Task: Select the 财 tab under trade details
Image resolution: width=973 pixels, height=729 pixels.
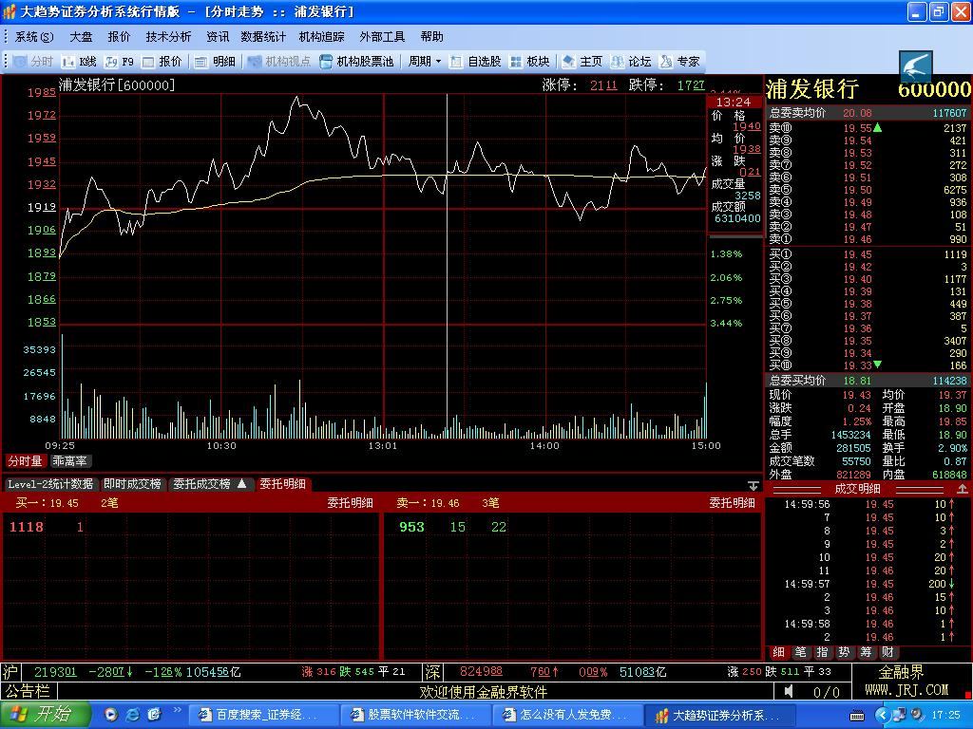Action: click(x=887, y=652)
